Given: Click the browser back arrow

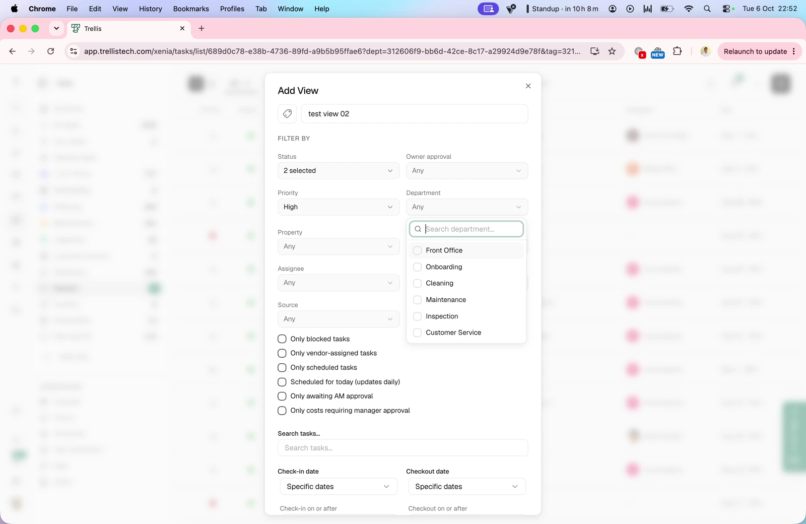Looking at the screenshot, I should (x=13, y=51).
